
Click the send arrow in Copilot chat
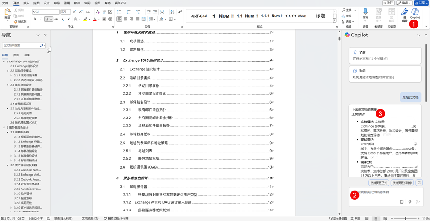pyautogui.click(x=418, y=201)
